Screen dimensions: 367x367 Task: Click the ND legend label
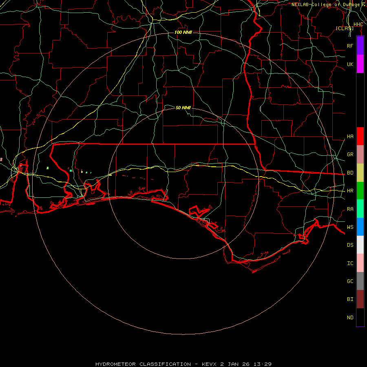coord(350,318)
